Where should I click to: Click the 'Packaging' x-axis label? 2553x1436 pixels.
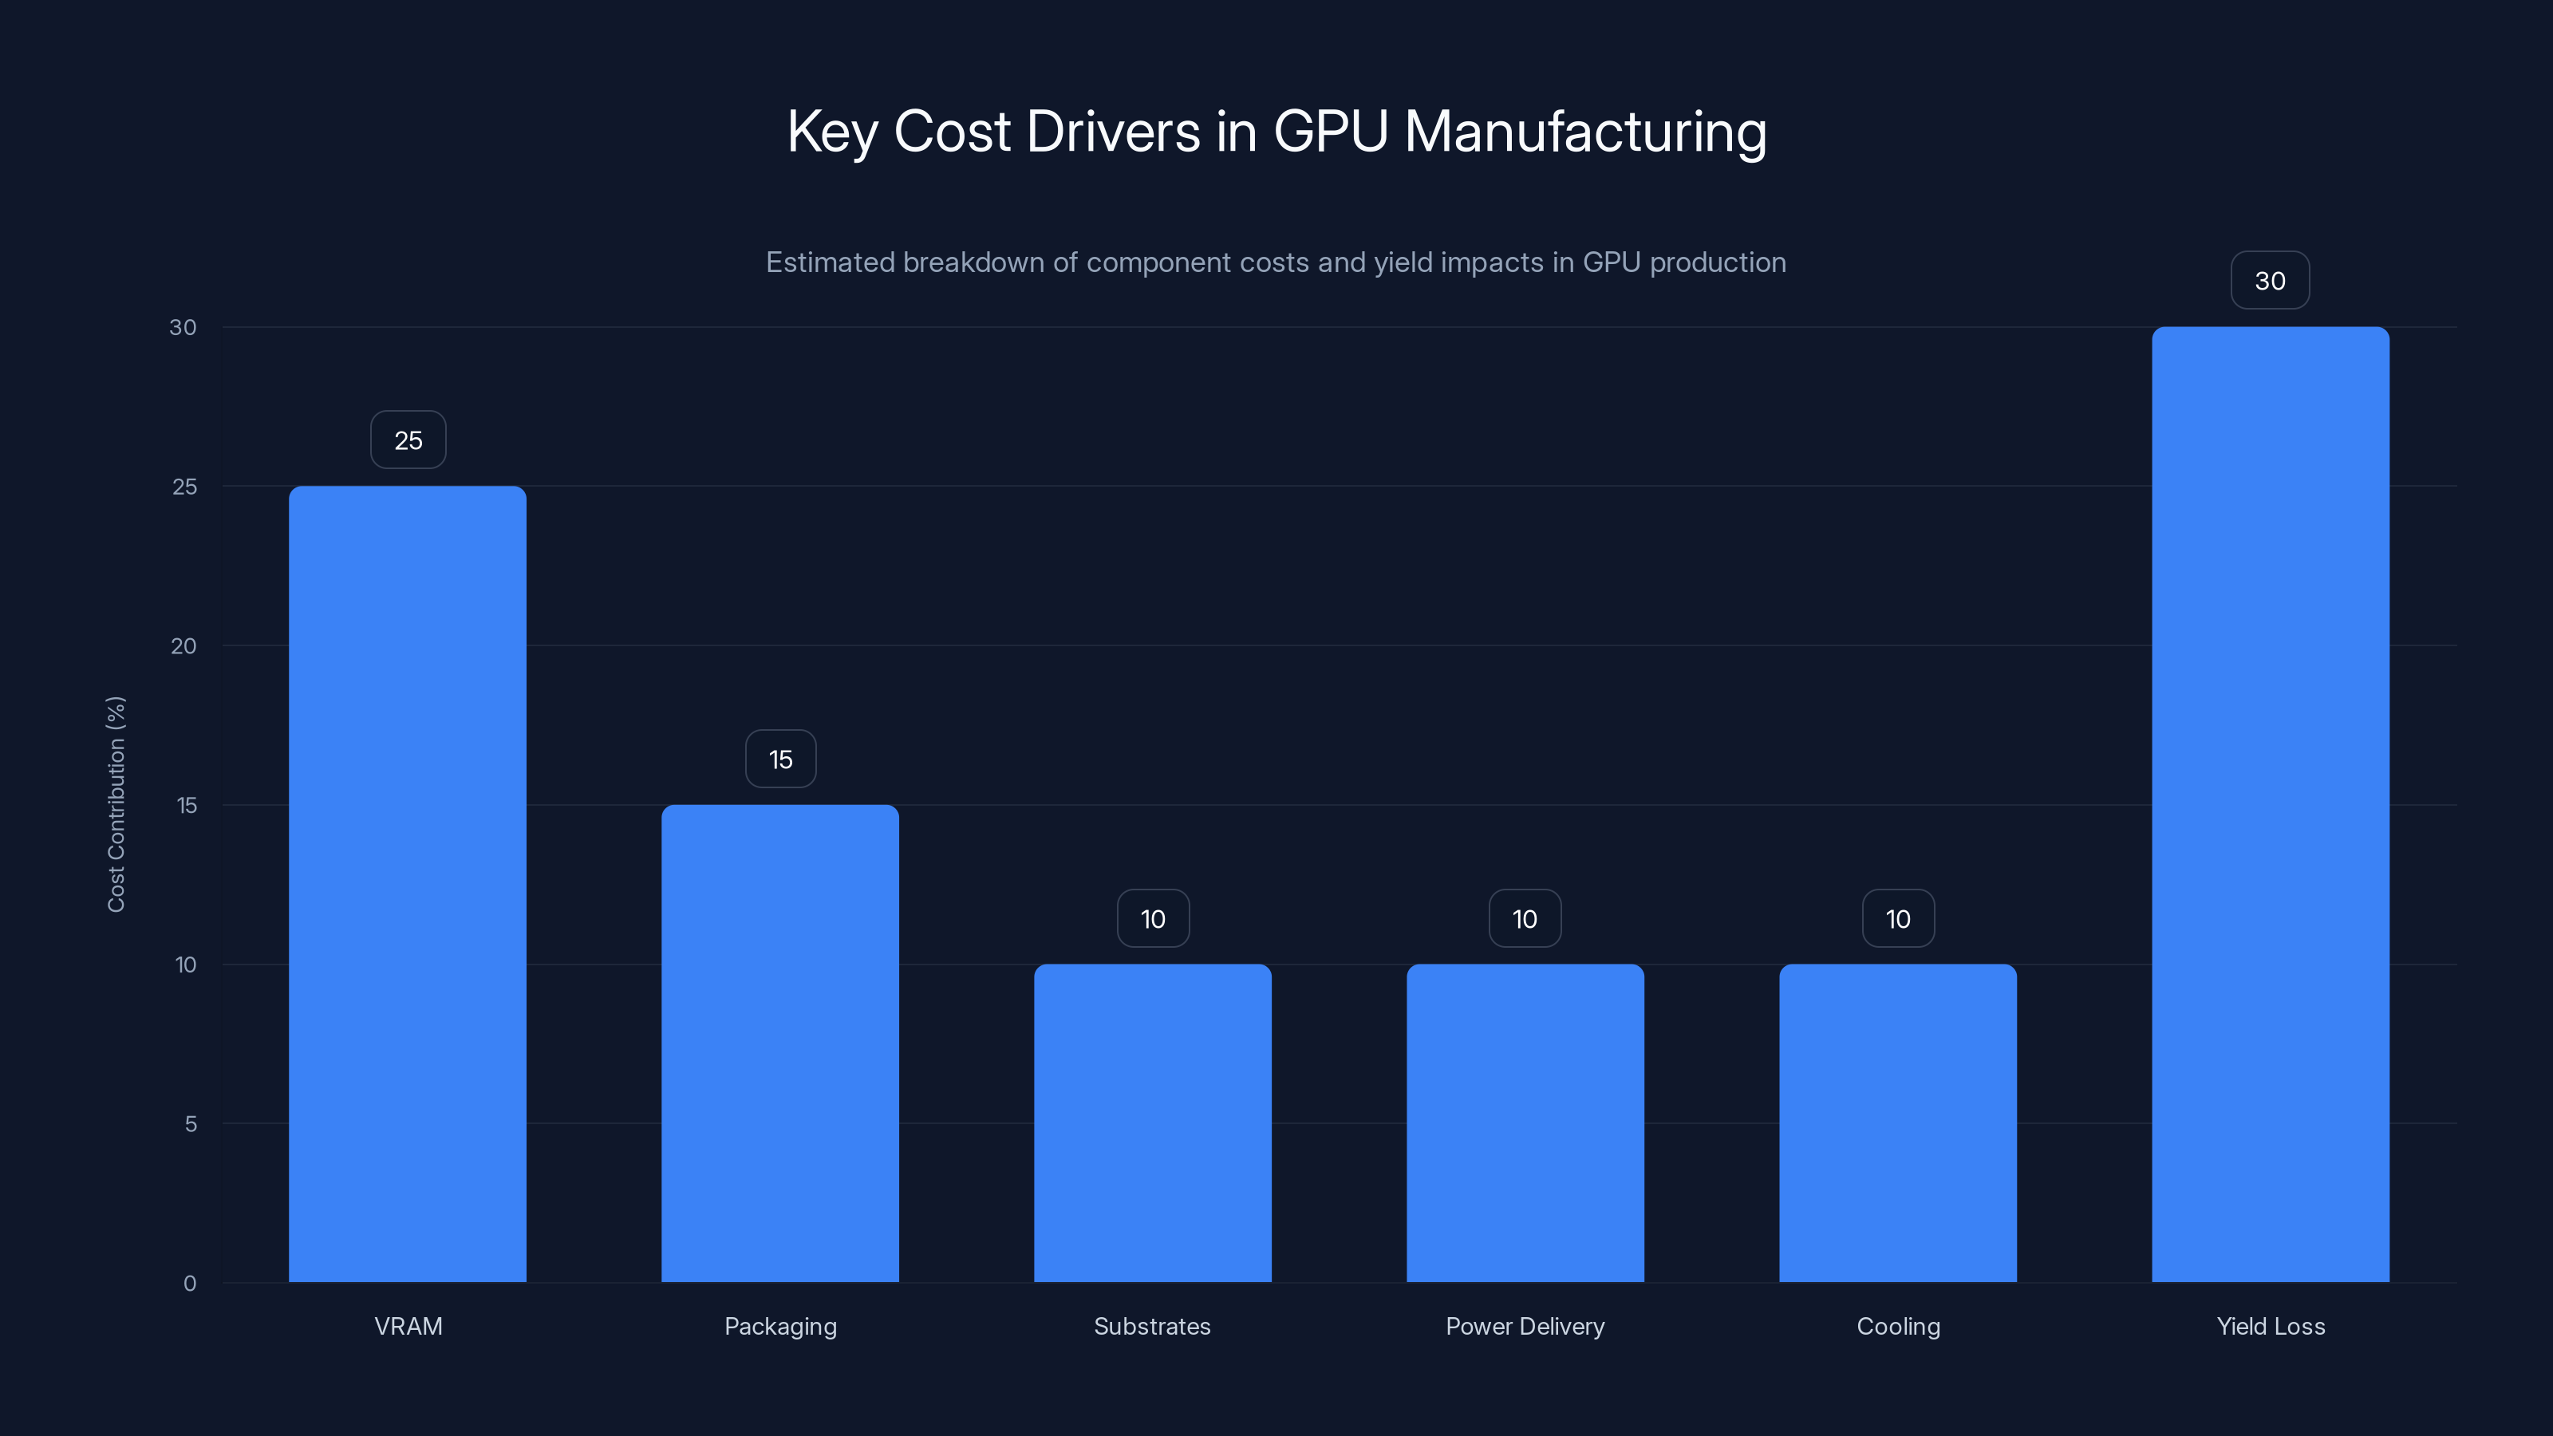(x=781, y=1327)
